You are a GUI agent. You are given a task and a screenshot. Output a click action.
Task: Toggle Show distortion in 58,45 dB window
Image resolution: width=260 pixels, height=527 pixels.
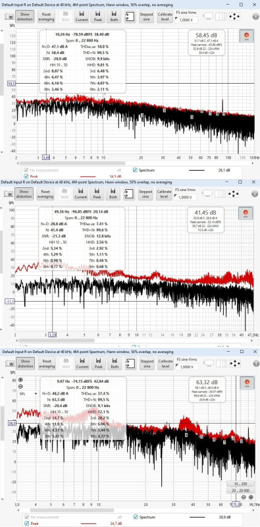[x=25, y=16]
